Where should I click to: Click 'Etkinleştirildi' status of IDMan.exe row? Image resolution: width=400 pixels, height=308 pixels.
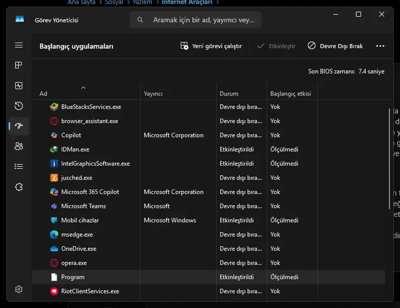coord(237,149)
